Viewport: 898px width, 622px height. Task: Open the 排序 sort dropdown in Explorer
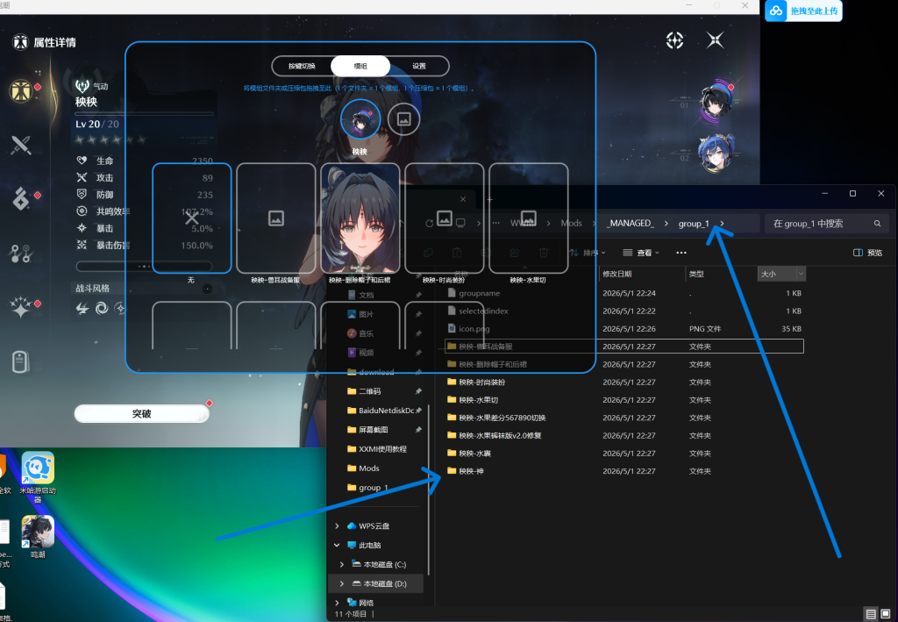(x=588, y=253)
